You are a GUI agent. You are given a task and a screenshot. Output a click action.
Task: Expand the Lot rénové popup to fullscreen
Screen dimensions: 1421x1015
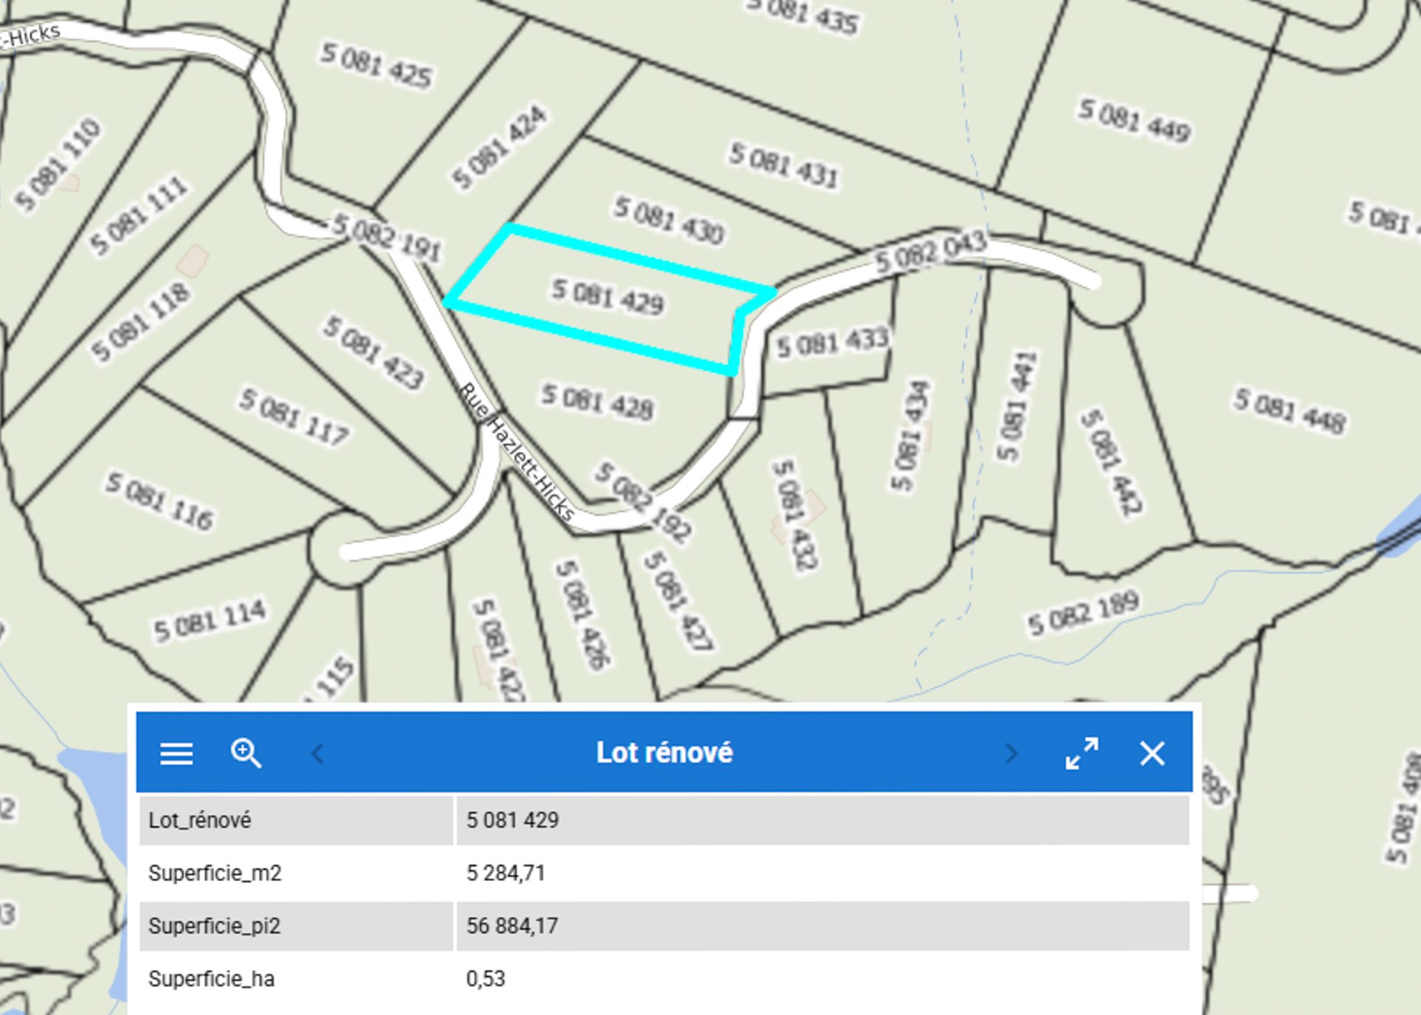click(1081, 754)
